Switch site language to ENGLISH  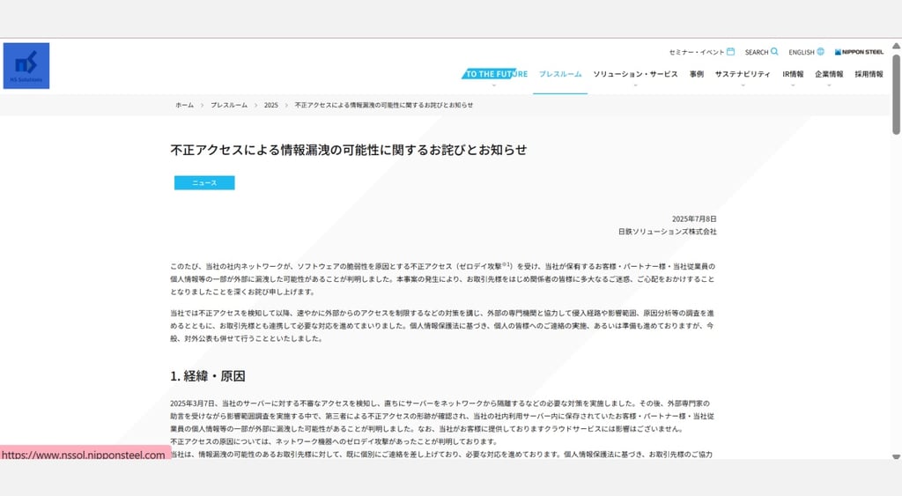coord(802,52)
